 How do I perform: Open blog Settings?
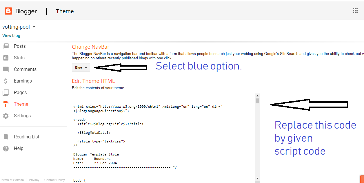click(x=22, y=116)
